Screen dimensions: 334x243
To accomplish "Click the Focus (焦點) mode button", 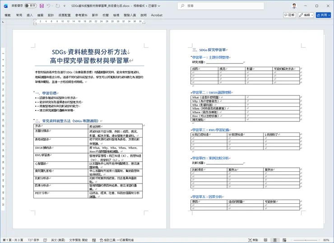I will point(253,240).
